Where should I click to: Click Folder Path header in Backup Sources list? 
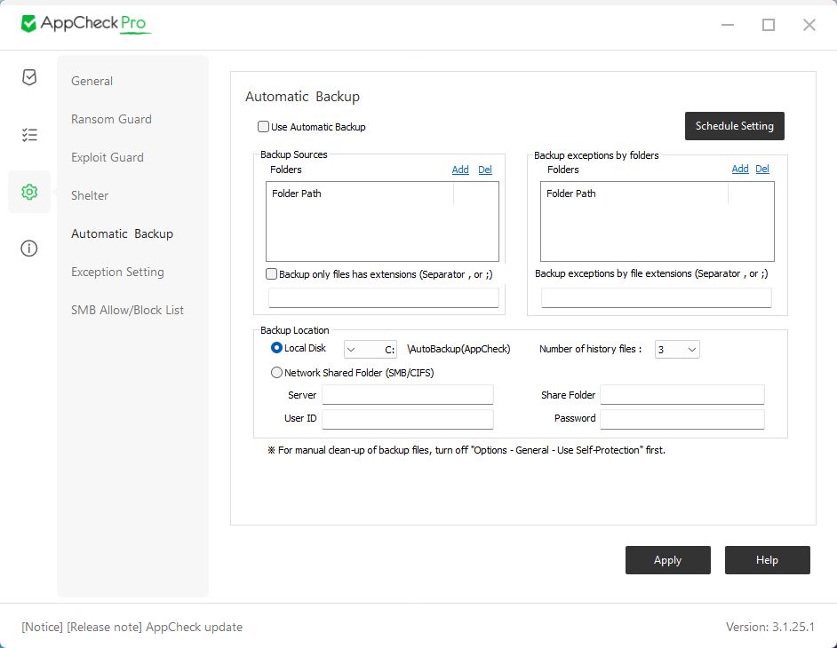click(x=360, y=194)
